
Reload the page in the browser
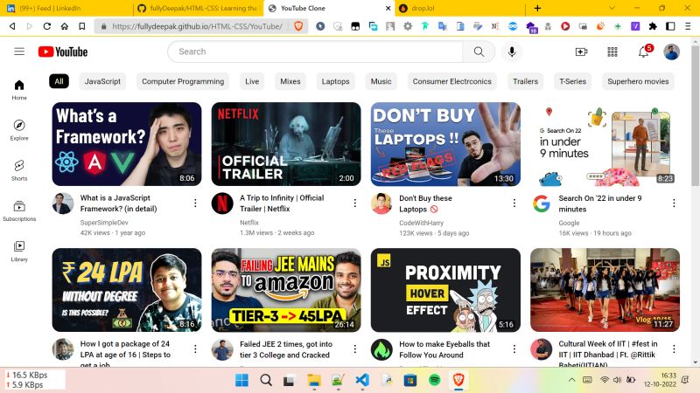47,26
